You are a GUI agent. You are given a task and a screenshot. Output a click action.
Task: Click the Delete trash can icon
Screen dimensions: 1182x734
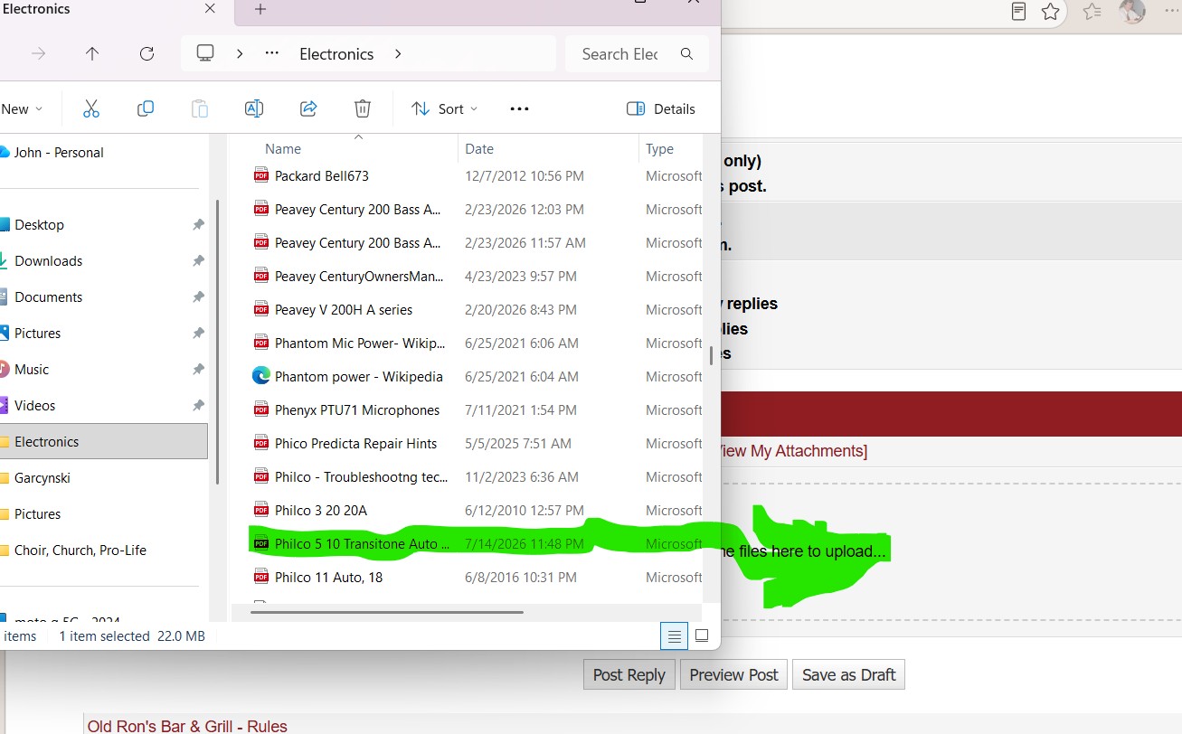point(363,108)
